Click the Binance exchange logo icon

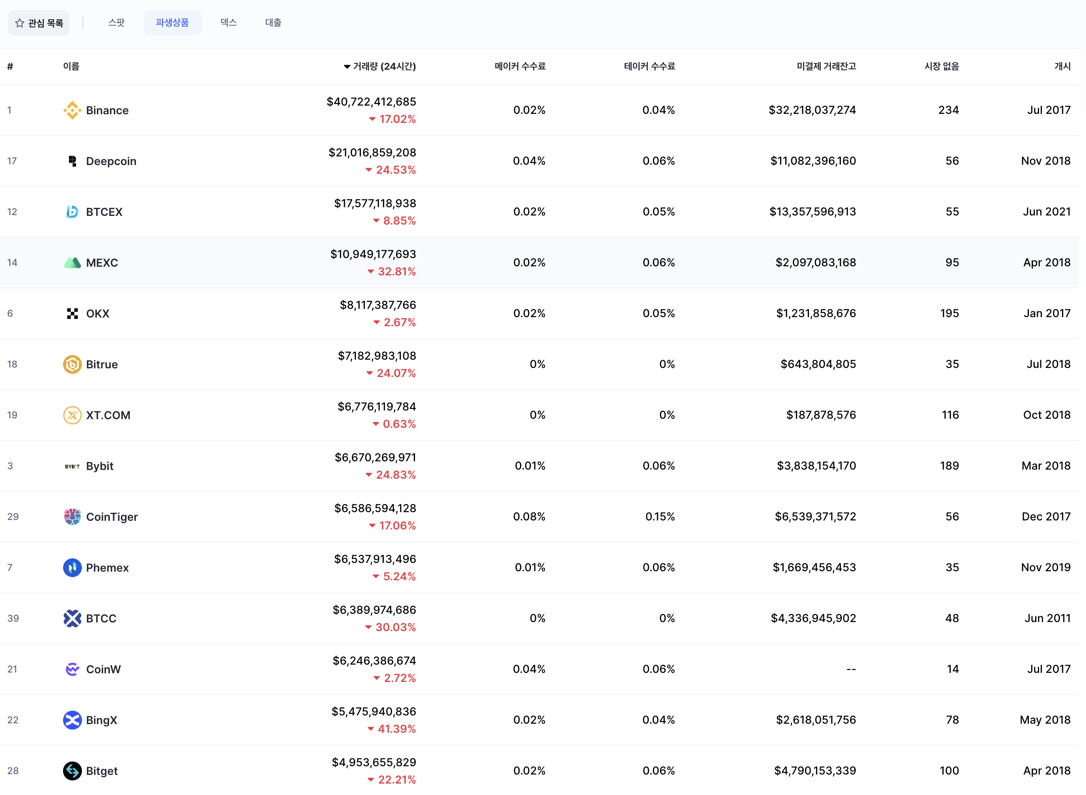pyautogui.click(x=72, y=110)
